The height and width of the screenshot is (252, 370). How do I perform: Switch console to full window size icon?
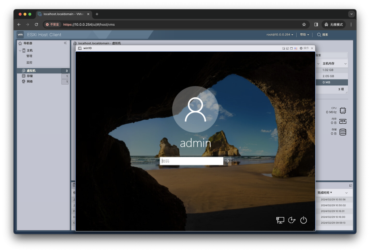(291, 48)
